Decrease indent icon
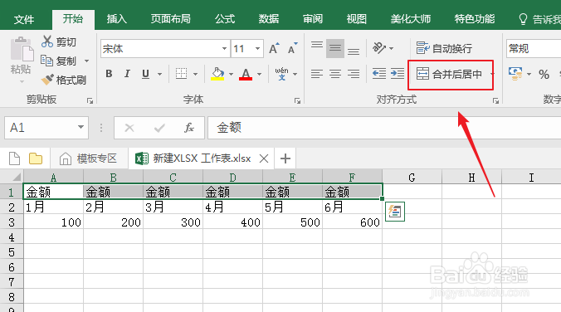This screenshot has height=312, width=561. [x=379, y=74]
